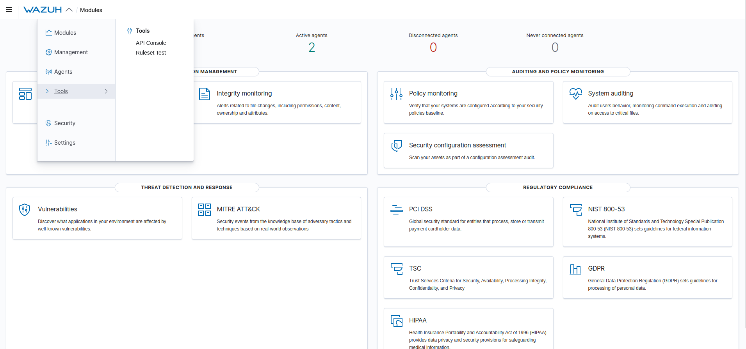Image resolution: width=746 pixels, height=349 pixels.
Task: Click the HIPAA module icon
Action: tap(396, 321)
